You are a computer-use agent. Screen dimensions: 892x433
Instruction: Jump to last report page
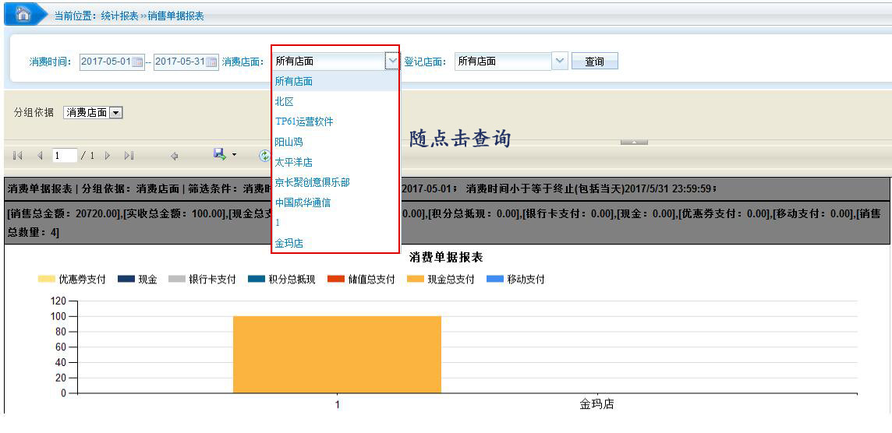click(129, 156)
